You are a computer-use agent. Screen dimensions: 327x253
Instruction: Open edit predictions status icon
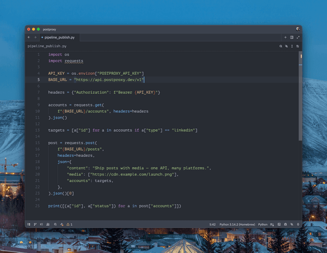tap(272, 224)
